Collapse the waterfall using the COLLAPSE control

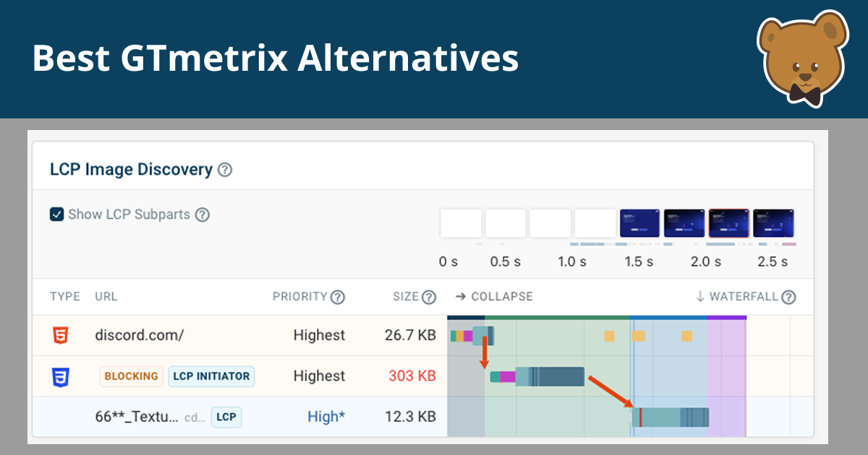(493, 296)
